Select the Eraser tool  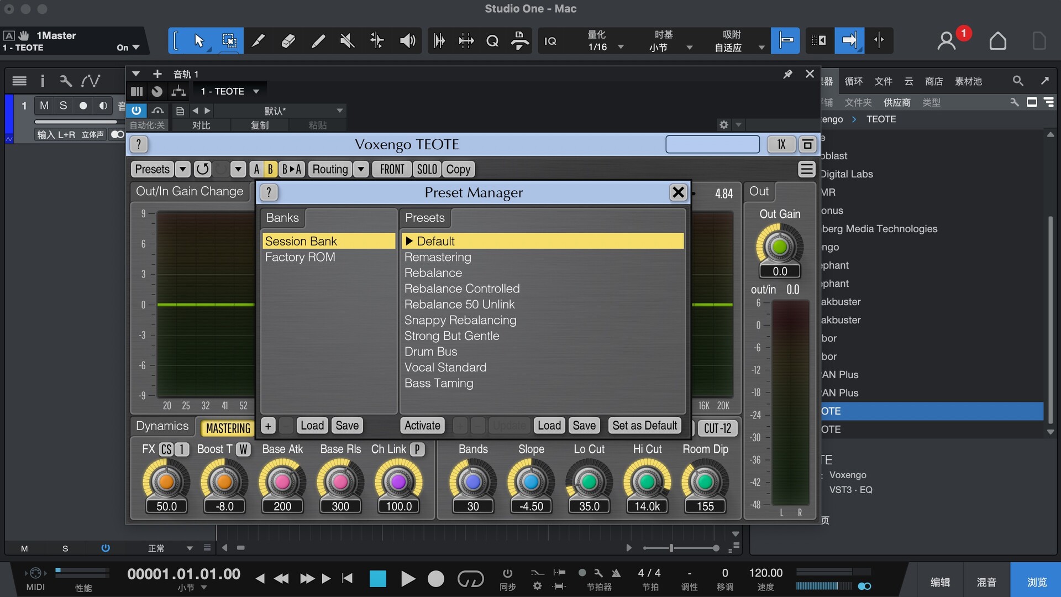tap(288, 40)
